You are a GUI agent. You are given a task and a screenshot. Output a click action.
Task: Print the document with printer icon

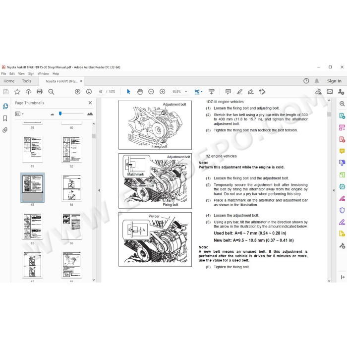(40, 92)
